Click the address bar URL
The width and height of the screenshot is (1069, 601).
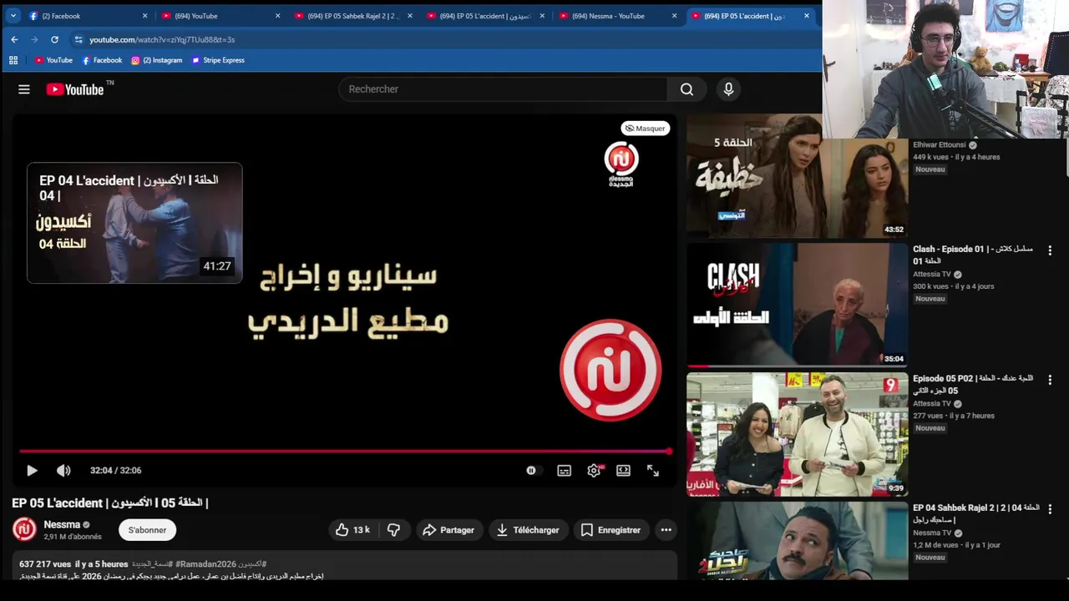162,39
